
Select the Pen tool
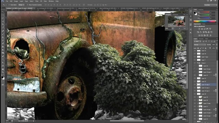pyautogui.click(x=3, y=56)
